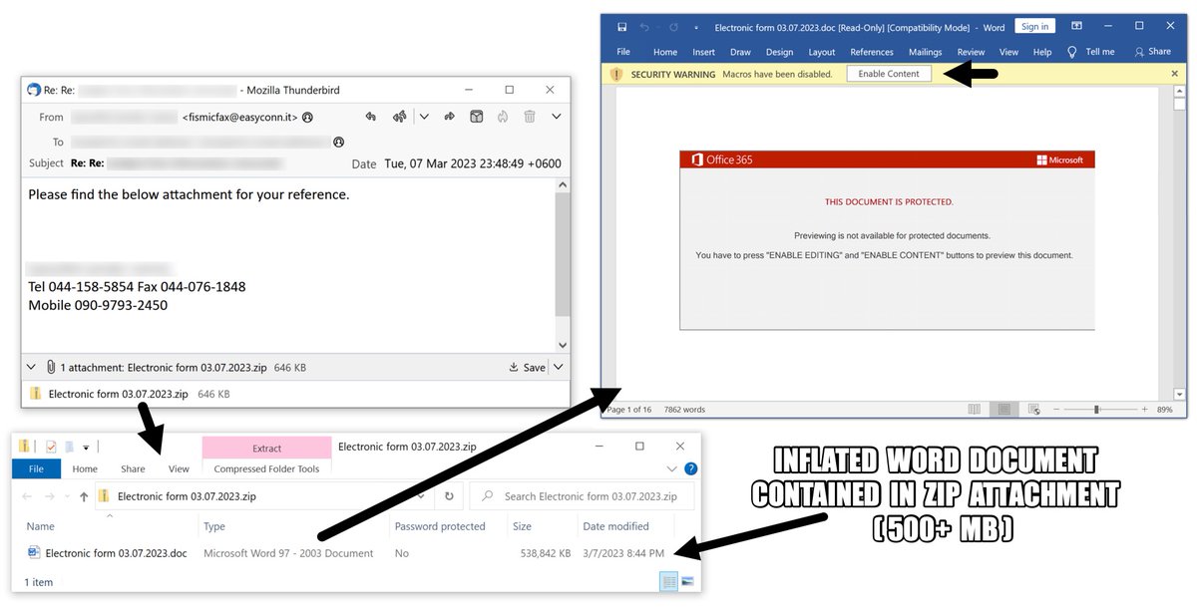Switch to Read Mode view icon in Word
The width and height of the screenshot is (1197, 610).
click(x=975, y=410)
